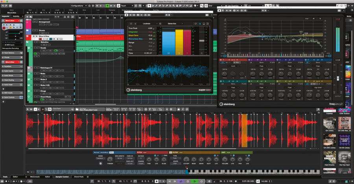This screenshot has height=184, width=354.
Task: Open the Hard Knocks library thumbnail
Action: tap(330, 158)
